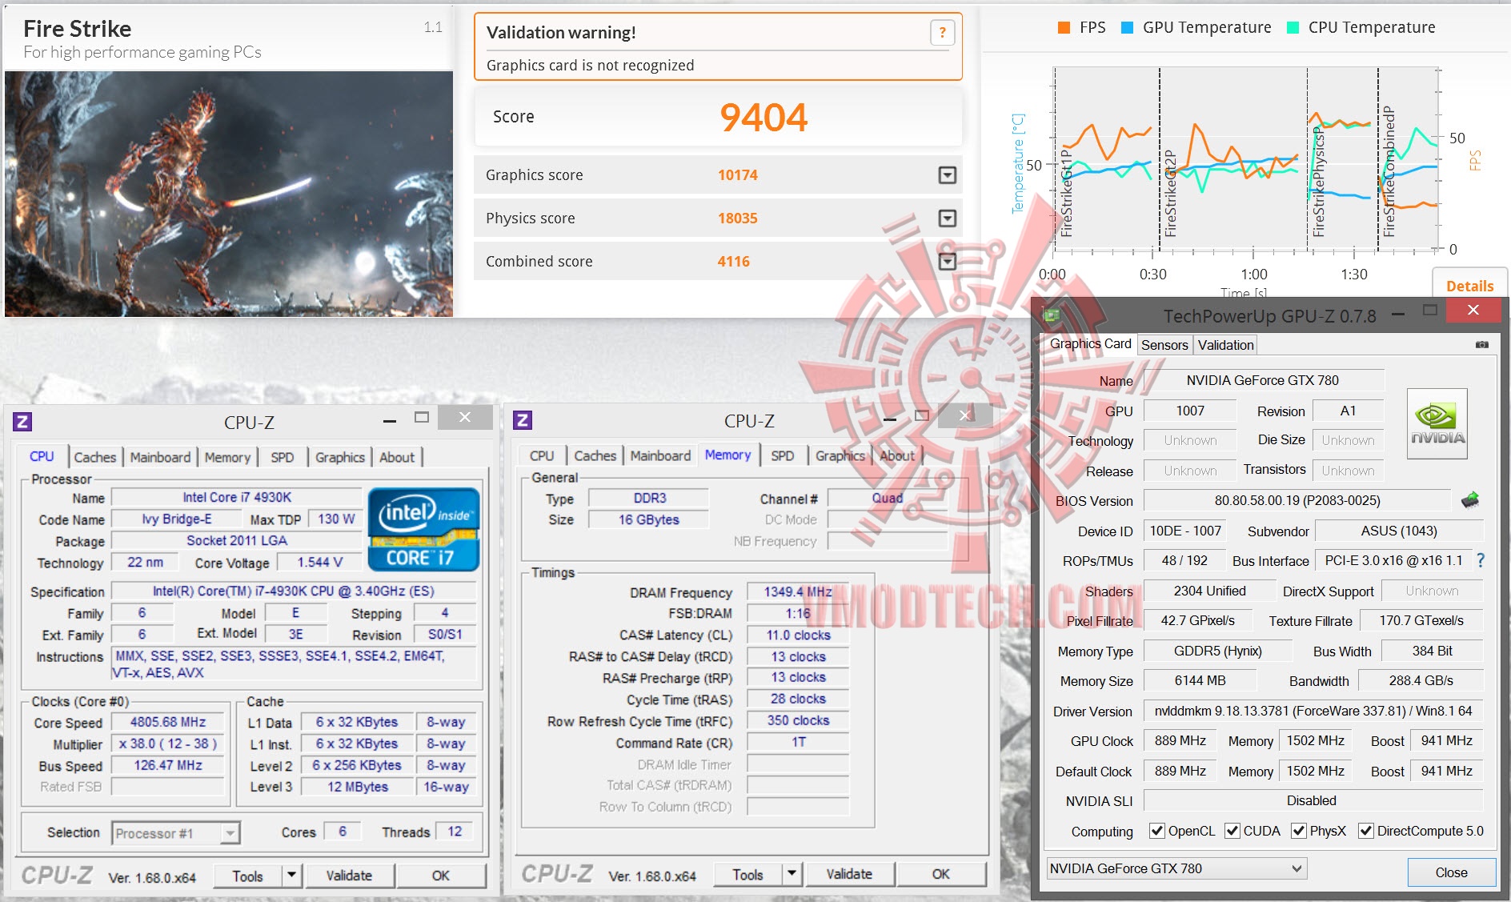Toggle the OpenCL checkbox in GPU-Z
This screenshot has height=902, width=1511.
coord(1156,831)
